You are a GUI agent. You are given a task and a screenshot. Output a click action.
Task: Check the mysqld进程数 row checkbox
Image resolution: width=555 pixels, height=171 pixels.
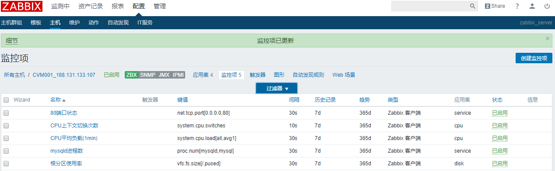point(6,150)
